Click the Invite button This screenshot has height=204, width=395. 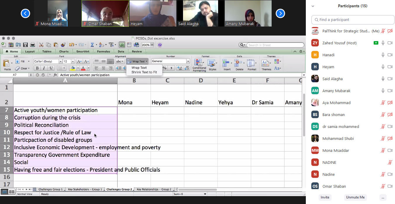tap(325, 197)
